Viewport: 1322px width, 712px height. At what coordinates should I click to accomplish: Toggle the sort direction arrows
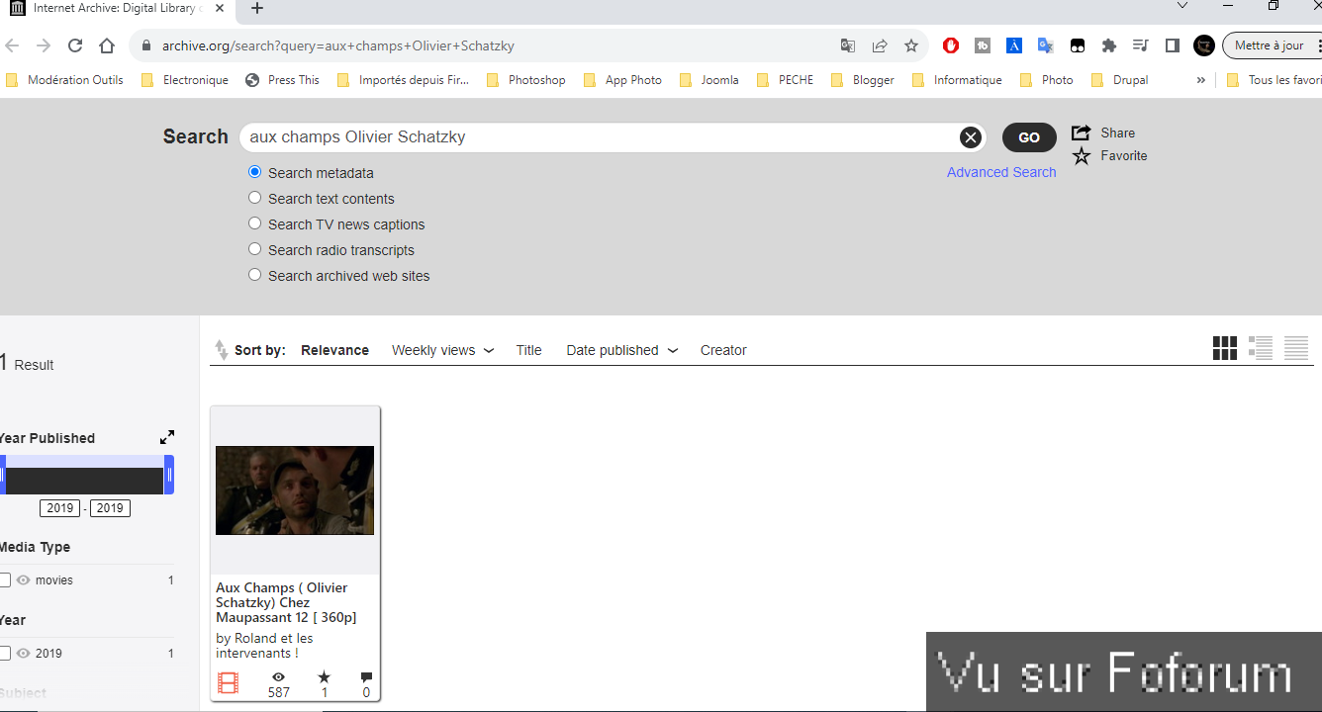[x=221, y=350]
